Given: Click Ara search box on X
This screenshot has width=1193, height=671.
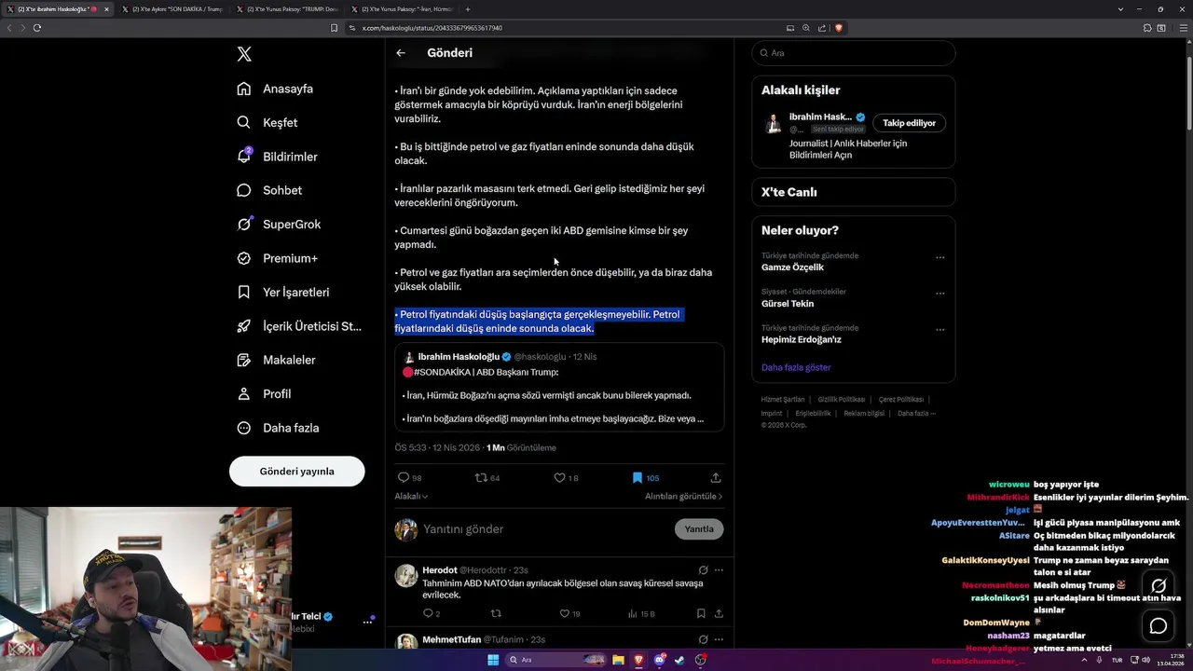Looking at the screenshot, I should point(853,53).
